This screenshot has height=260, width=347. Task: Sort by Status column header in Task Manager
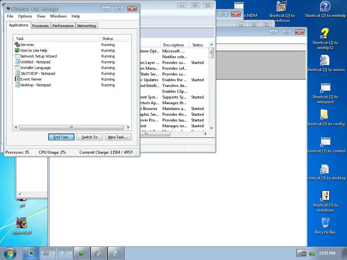tap(116, 39)
